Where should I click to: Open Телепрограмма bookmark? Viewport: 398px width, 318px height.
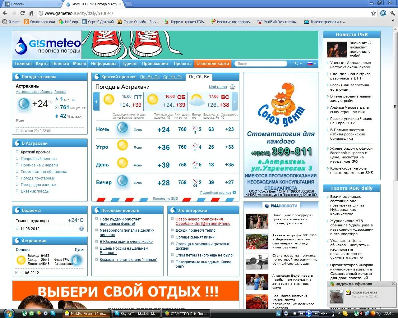[x=325, y=22]
